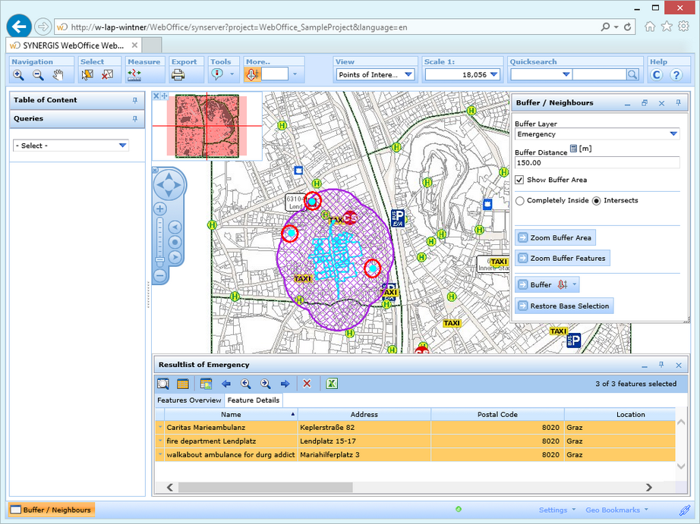Click the Quicksearch magnifier icon
700x524 pixels.
pyautogui.click(x=632, y=74)
